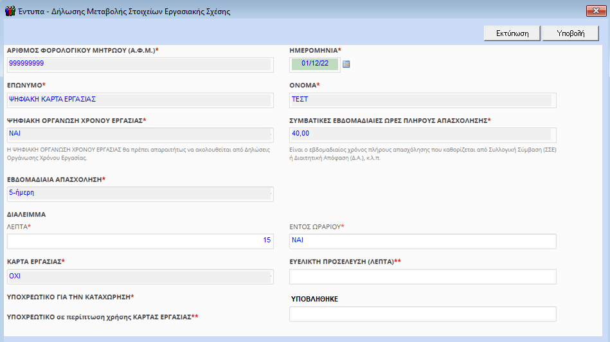Open the ΨΗΦΙΑΚΗ ΟΡΓΑΝΩΣΗ ΧΡΟΝΟΥ ΕΡΓΑΣΙΑΣ dropdown
Image resolution: width=610 pixels, height=342 pixels.
pyautogui.click(x=140, y=134)
